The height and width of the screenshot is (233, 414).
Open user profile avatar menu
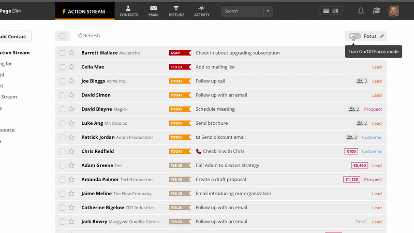tap(393, 11)
